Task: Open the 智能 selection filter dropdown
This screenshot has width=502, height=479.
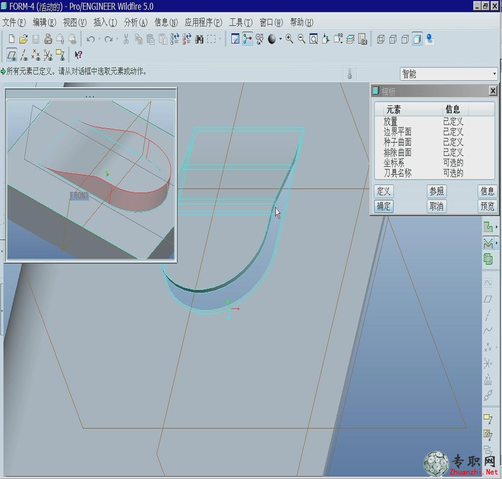Action: tap(449, 74)
